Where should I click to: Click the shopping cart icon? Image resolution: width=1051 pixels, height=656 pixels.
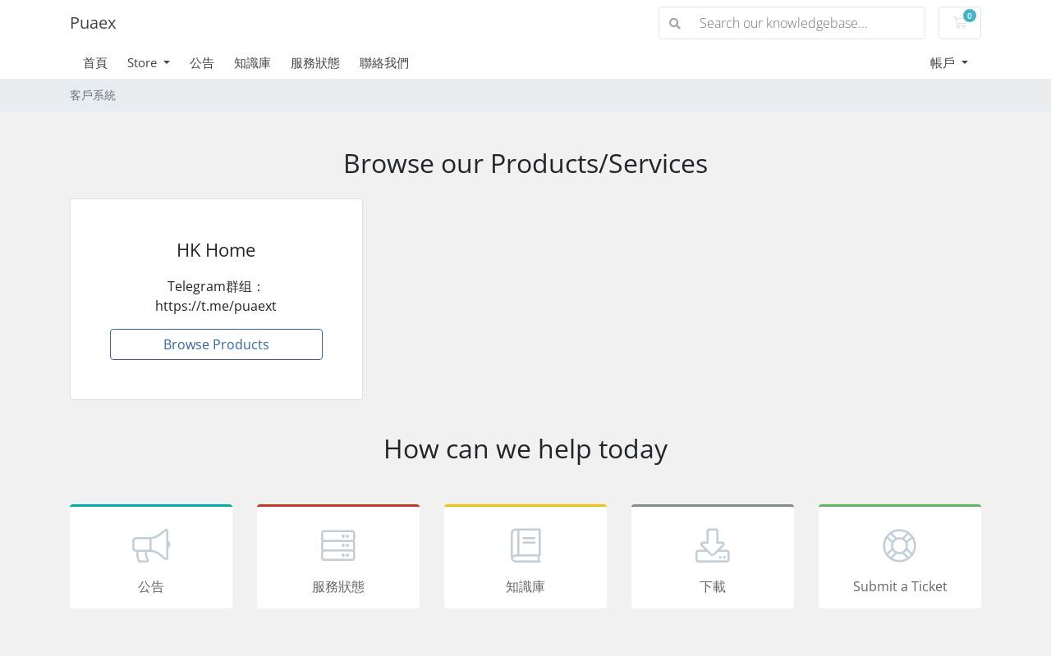click(x=959, y=23)
